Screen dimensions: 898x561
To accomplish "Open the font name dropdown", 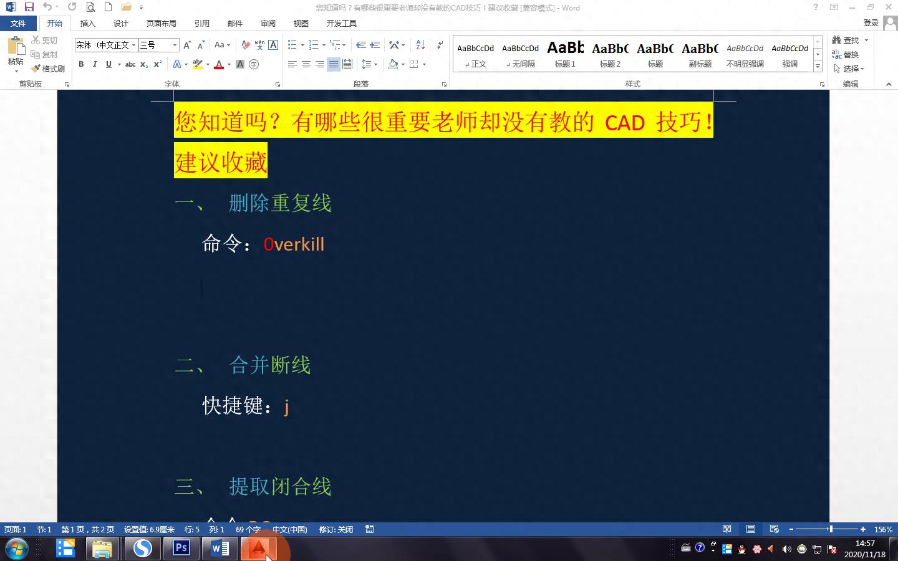I will point(133,45).
